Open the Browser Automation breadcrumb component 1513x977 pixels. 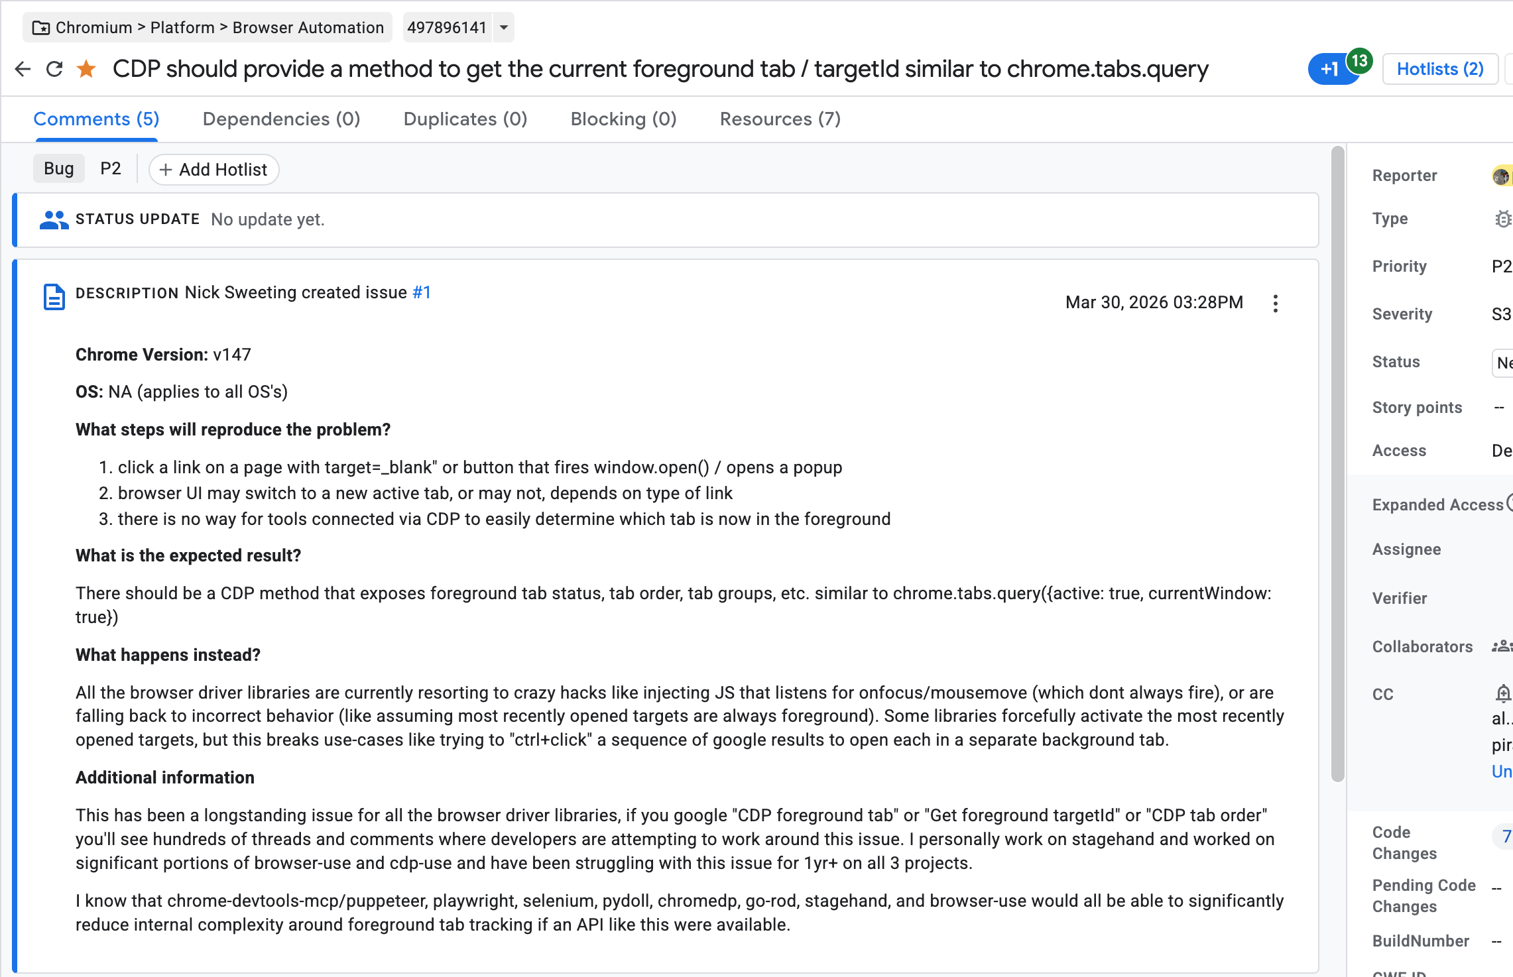point(308,28)
